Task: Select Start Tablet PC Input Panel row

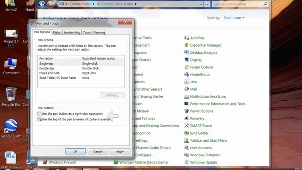Action: (81, 78)
